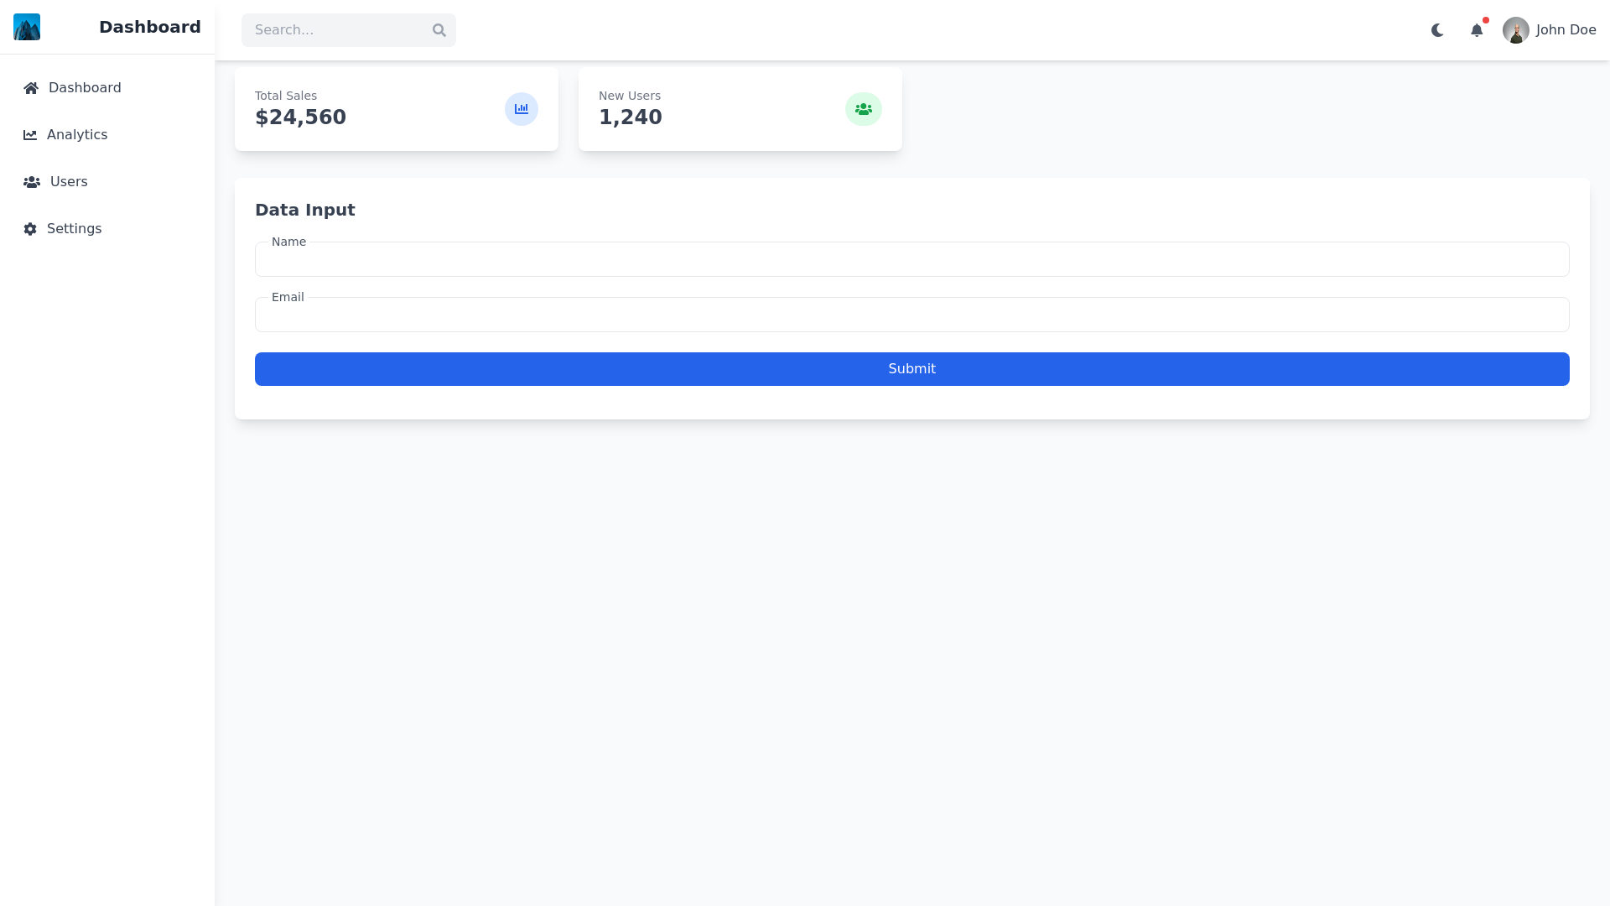Click the Users group icon in sidebar
The width and height of the screenshot is (1610, 906).
[x=31, y=182]
